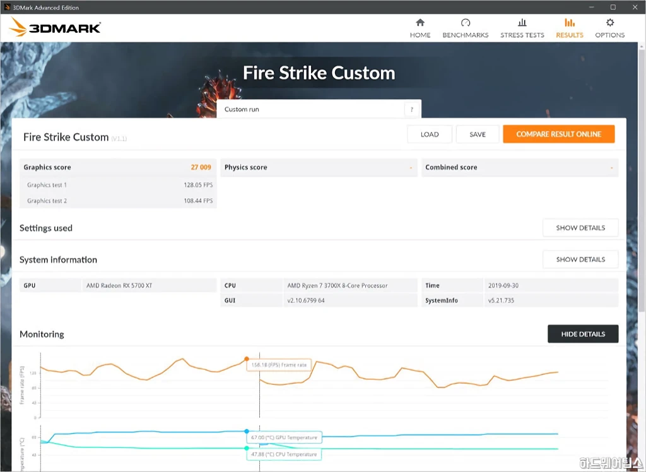
Task: Click the question mark help button
Action: 411,109
